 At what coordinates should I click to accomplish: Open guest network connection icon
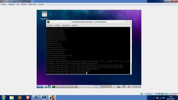pyautogui.click(x=123, y=87)
